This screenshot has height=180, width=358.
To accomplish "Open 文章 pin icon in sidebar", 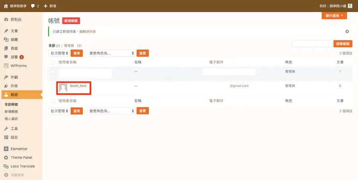I will pyautogui.click(x=6, y=31).
